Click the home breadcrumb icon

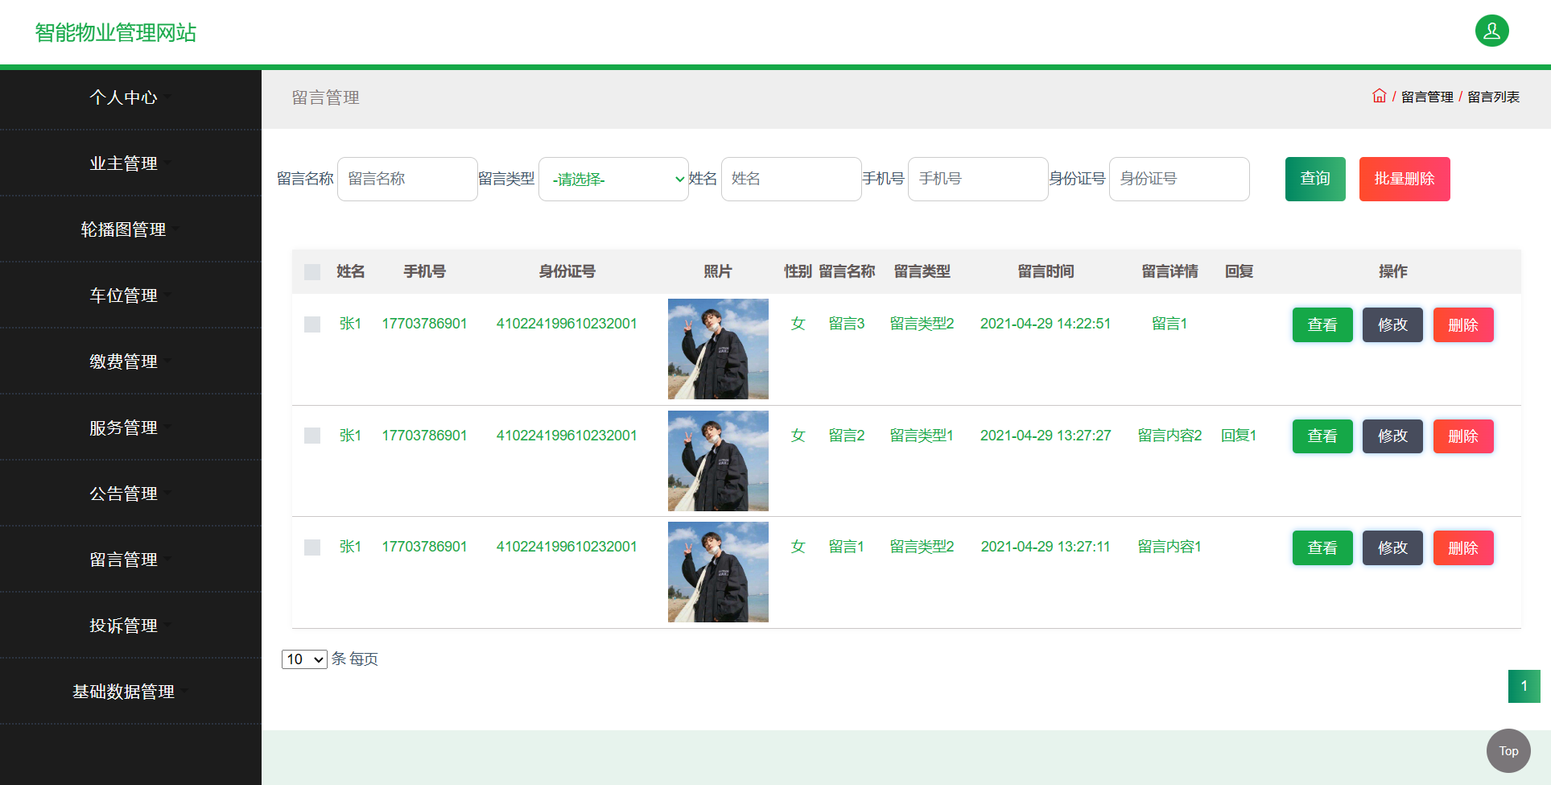point(1379,96)
